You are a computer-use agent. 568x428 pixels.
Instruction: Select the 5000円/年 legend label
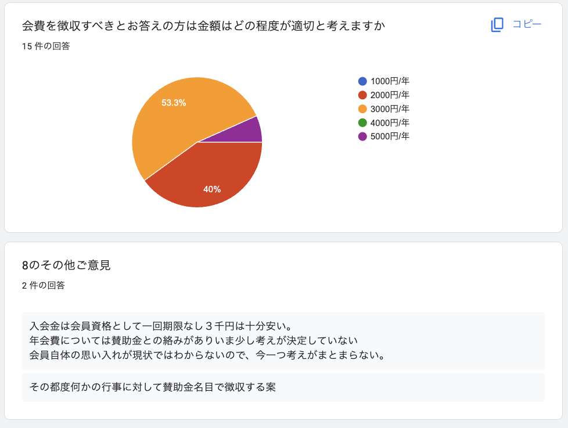click(390, 137)
